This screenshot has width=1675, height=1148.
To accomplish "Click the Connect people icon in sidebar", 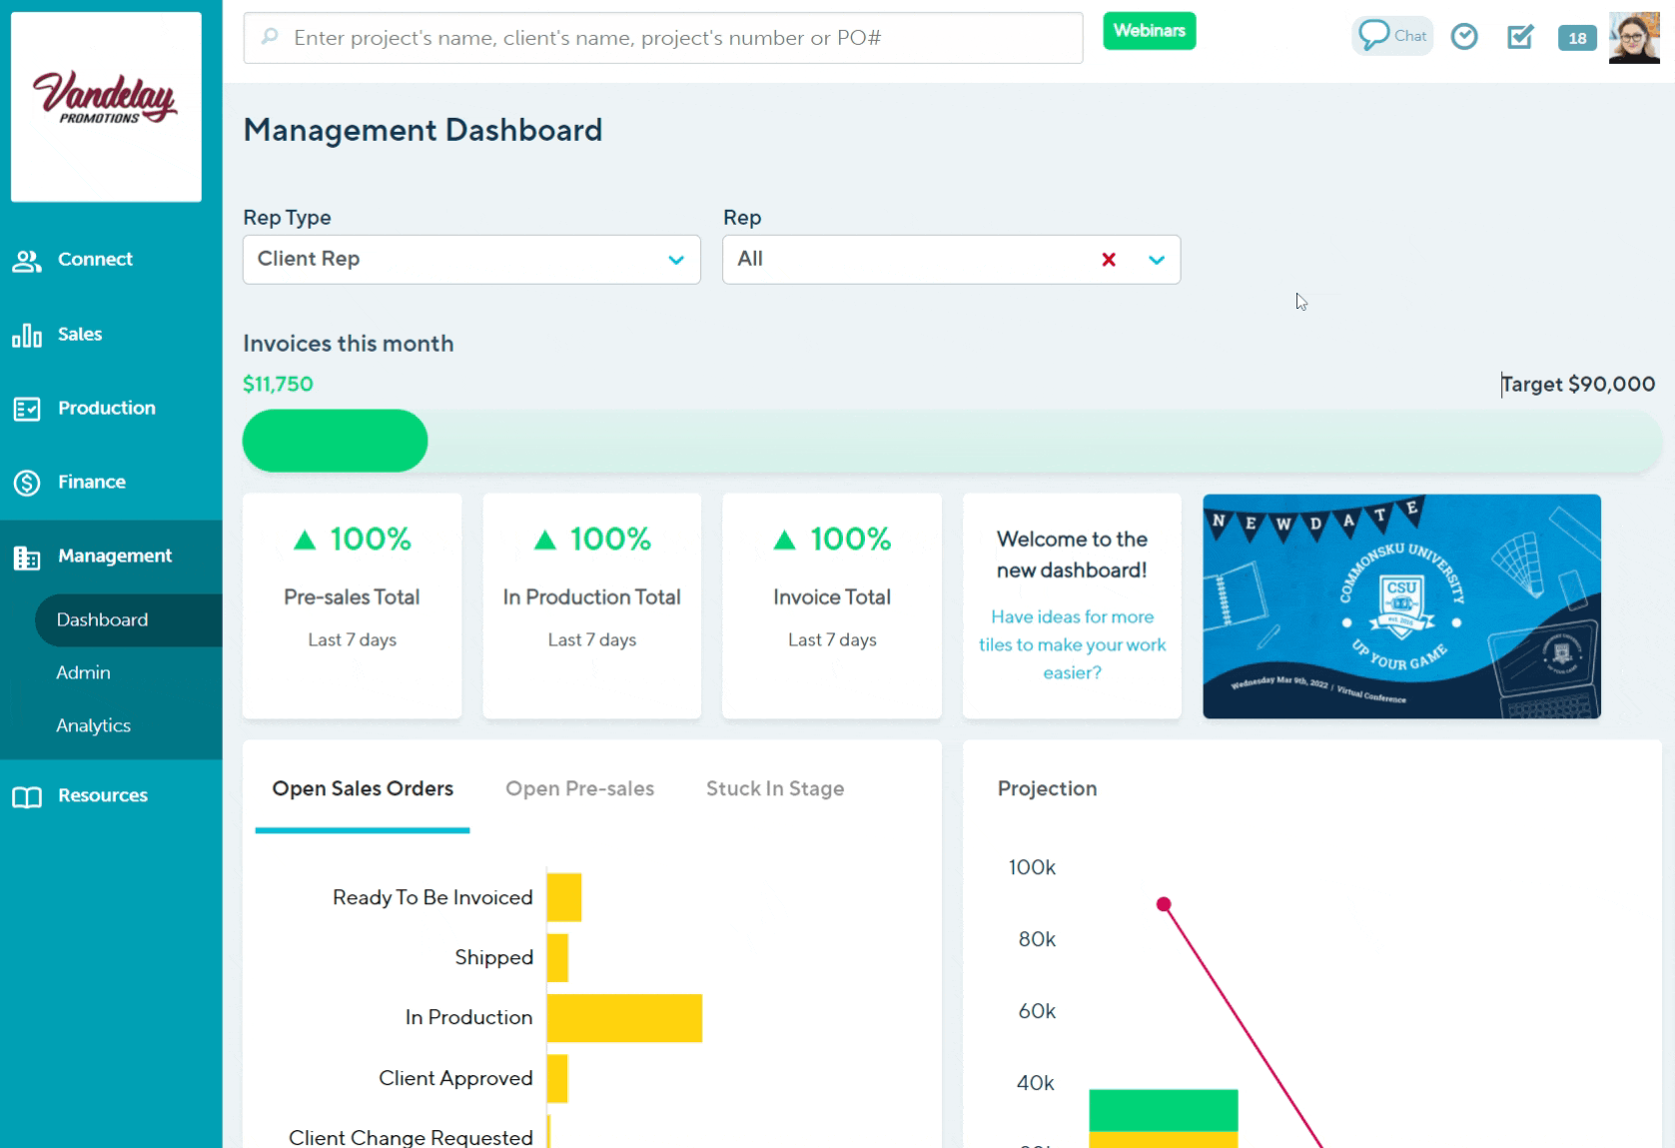I will pyautogui.click(x=27, y=261).
